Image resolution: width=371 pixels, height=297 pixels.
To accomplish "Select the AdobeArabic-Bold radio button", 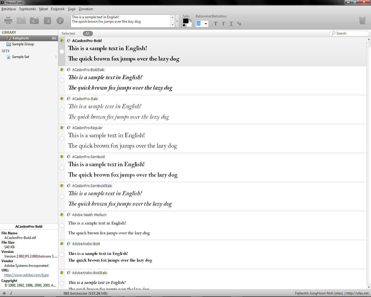I will pos(62,255).
